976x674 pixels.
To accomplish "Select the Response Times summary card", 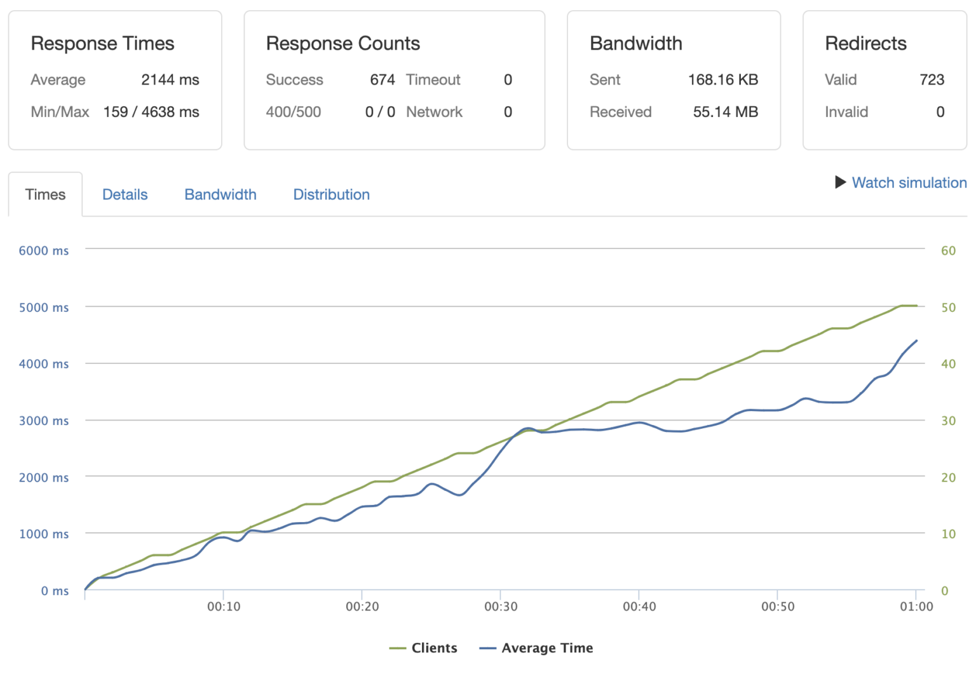I will click(x=114, y=79).
